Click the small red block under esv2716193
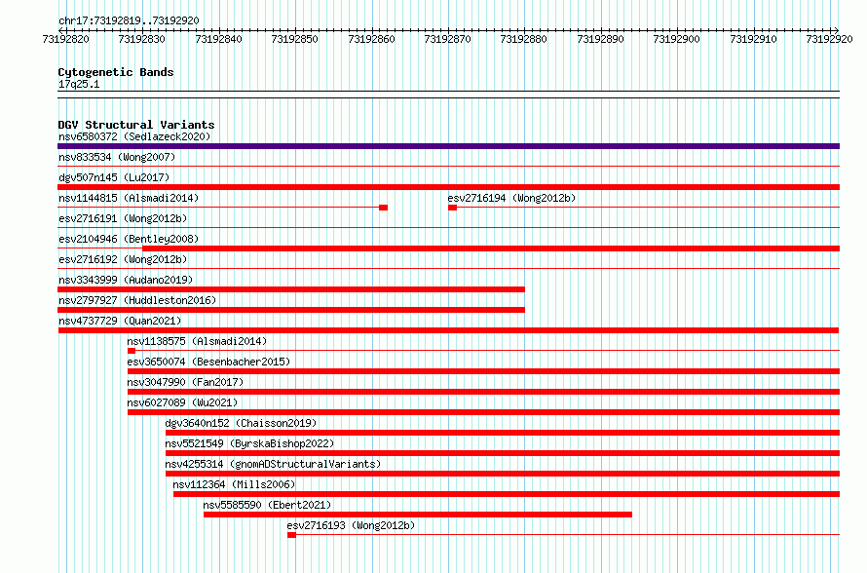 pyautogui.click(x=291, y=535)
